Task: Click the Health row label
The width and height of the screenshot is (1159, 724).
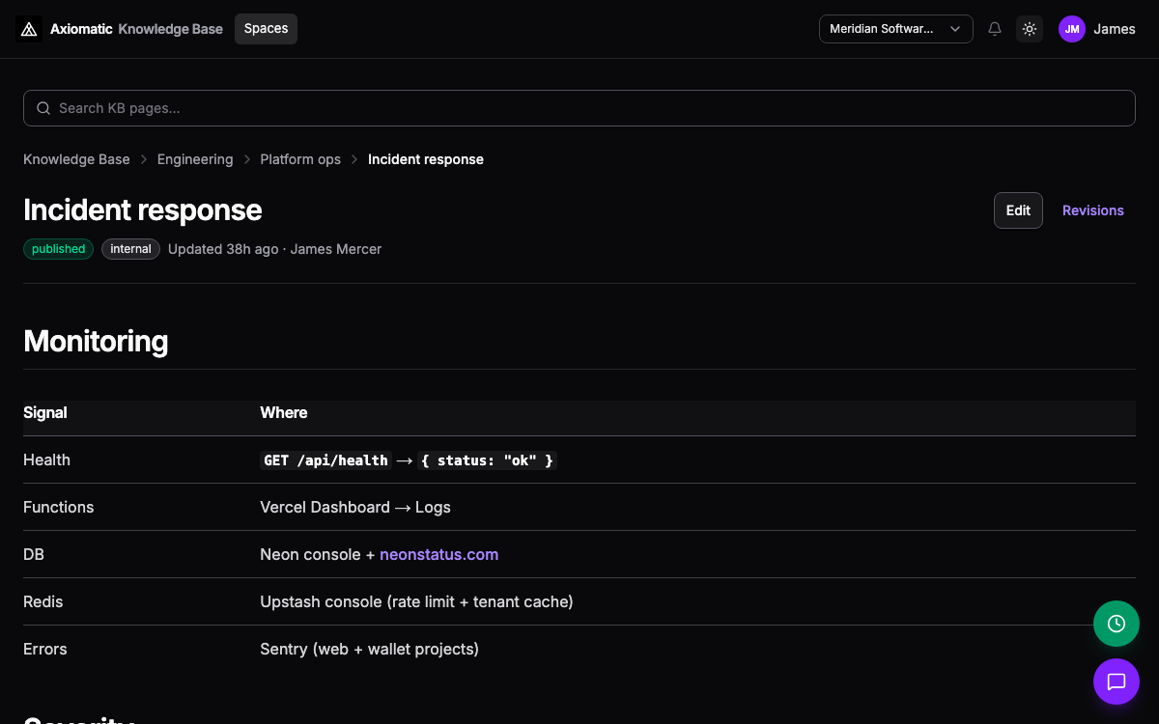Action: pyautogui.click(x=46, y=459)
